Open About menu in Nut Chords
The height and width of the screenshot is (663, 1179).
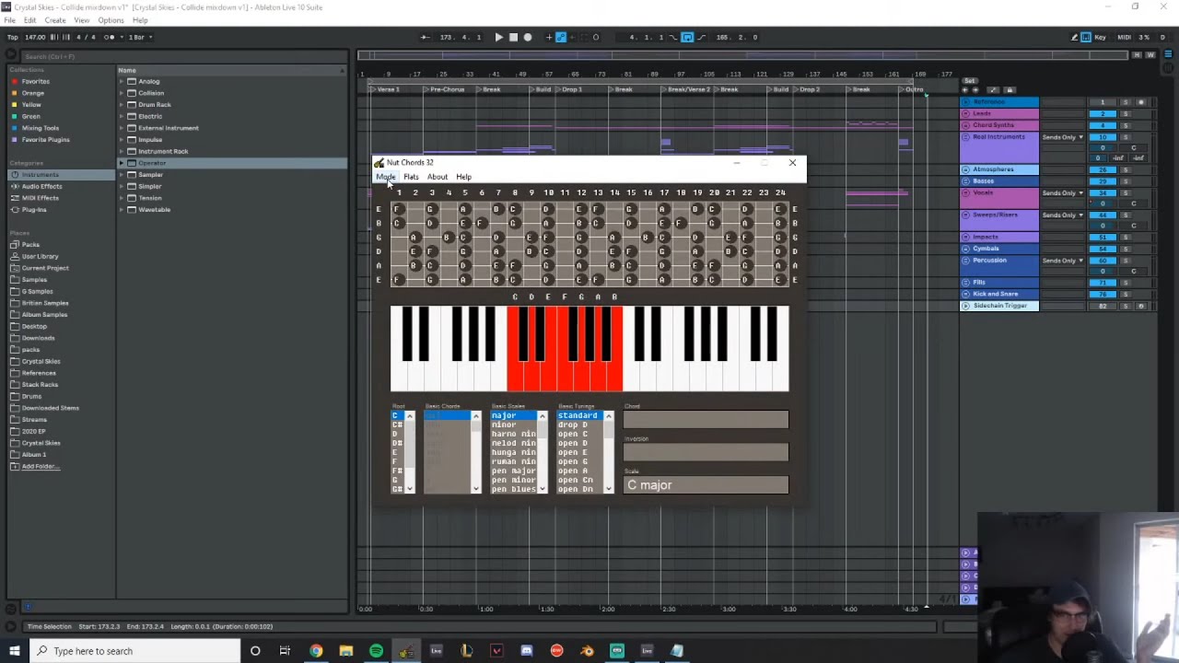(x=438, y=177)
